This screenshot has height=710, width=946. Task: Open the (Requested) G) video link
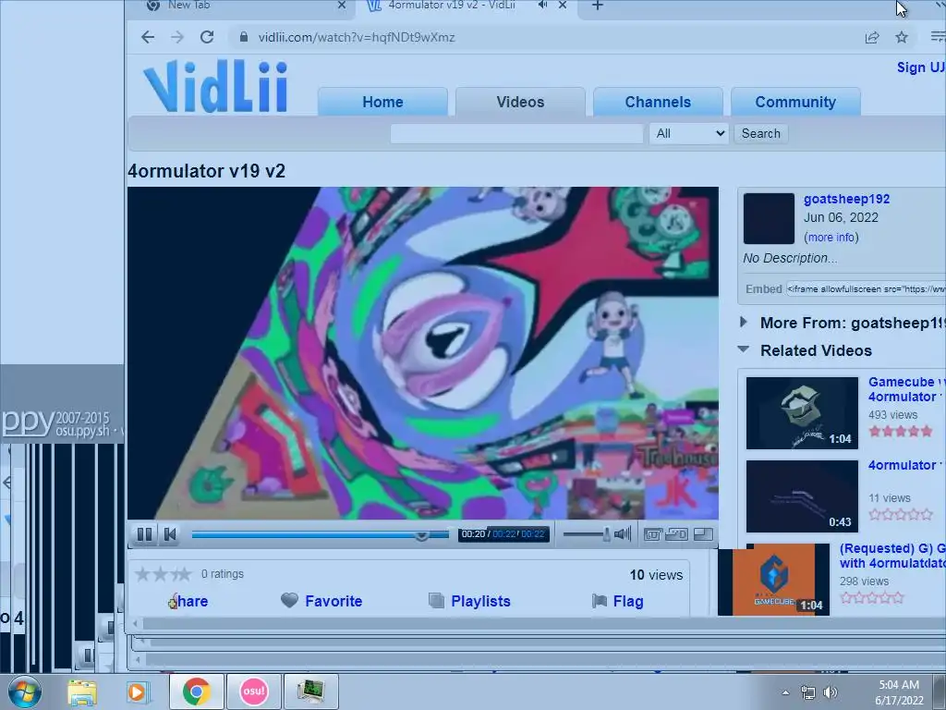tap(892, 556)
